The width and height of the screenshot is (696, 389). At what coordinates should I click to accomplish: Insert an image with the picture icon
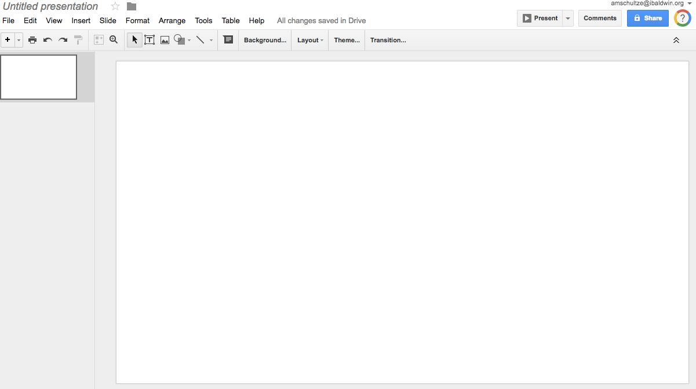pyautogui.click(x=165, y=40)
